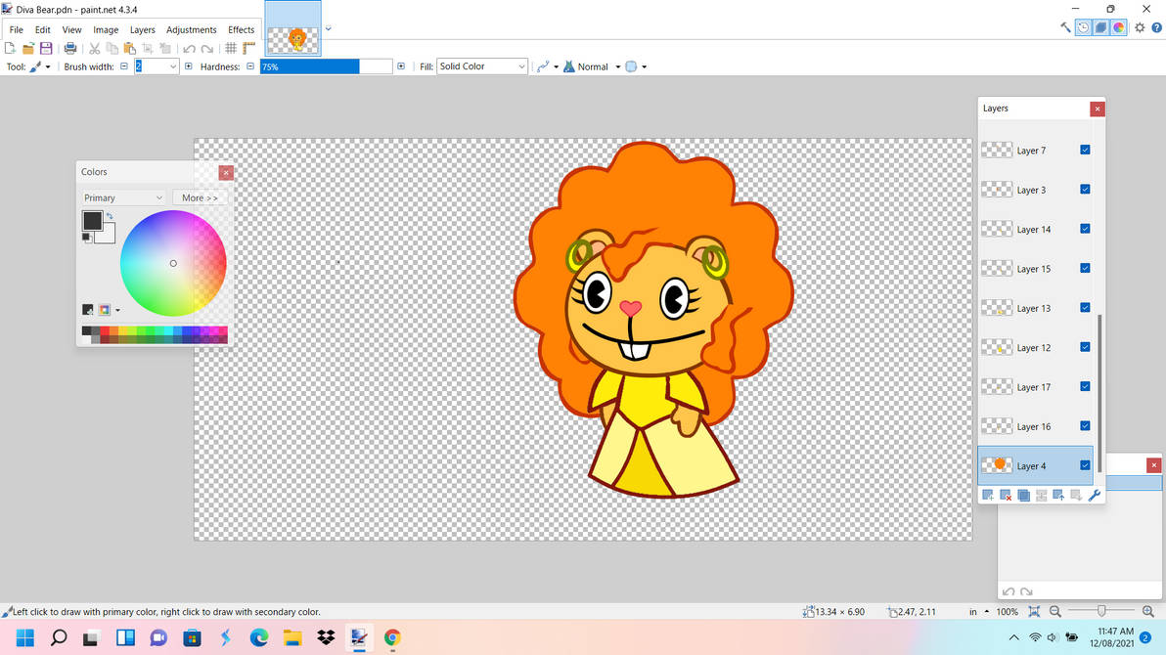This screenshot has width=1166, height=655.
Task: Toggle the Layers window icon at top right
Action: tap(1101, 27)
